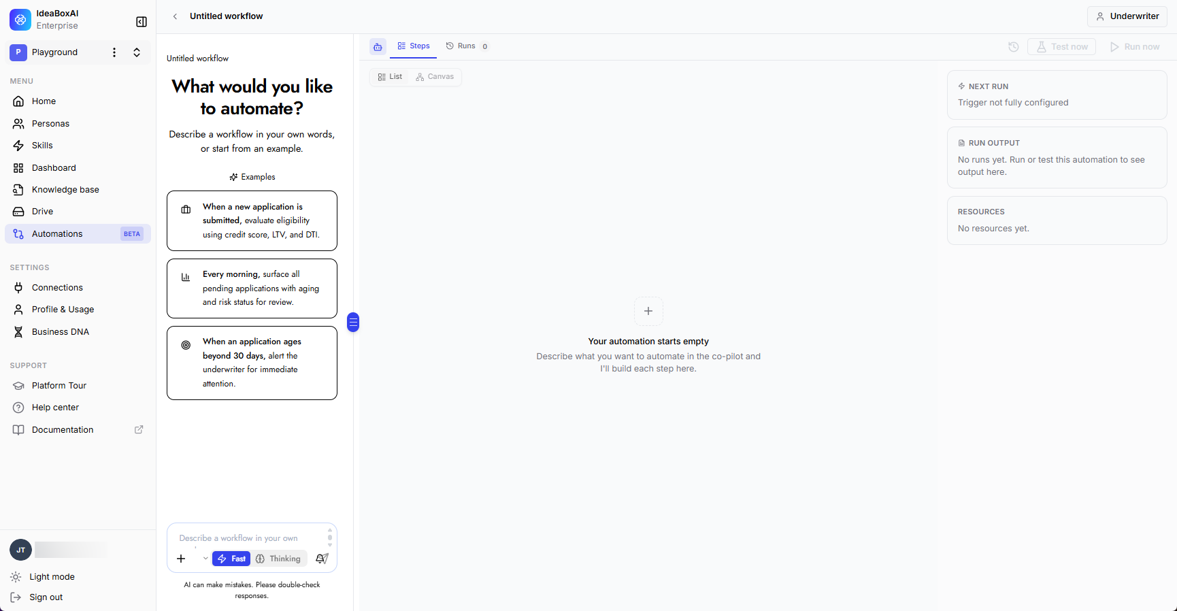Click the Business DNA helix icon
This screenshot has width=1177, height=611.
18,332
